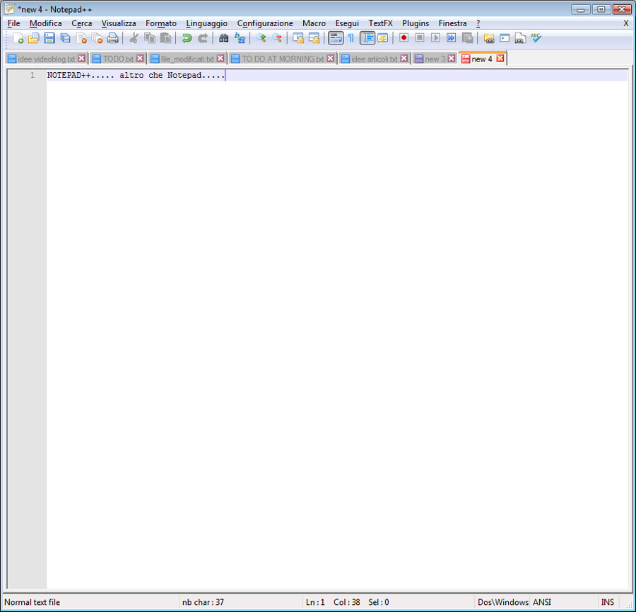This screenshot has height=612, width=636.
Task: Open the Replace dialog icon
Action: point(240,38)
